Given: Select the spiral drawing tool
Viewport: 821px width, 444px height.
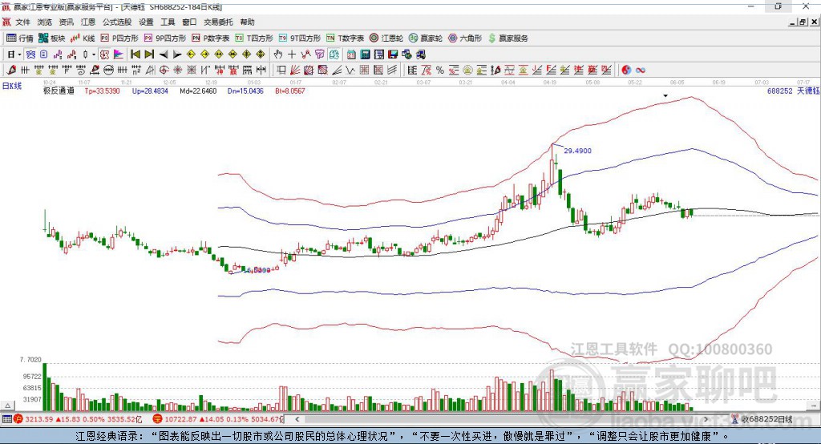Looking at the screenshot, I should [81, 71].
